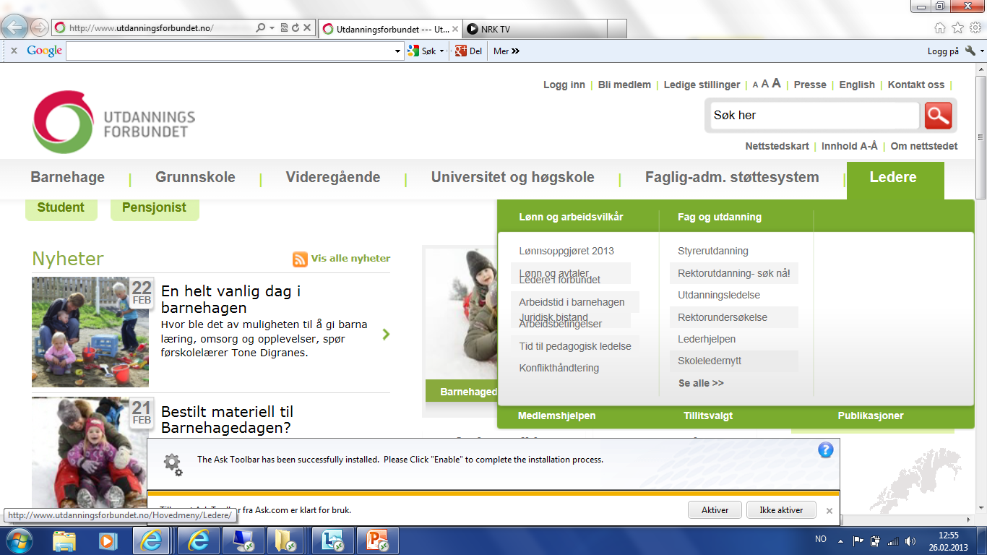This screenshot has width=987, height=555.
Task: Click the orange RSS feed icon
Action: (x=300, y=259)
